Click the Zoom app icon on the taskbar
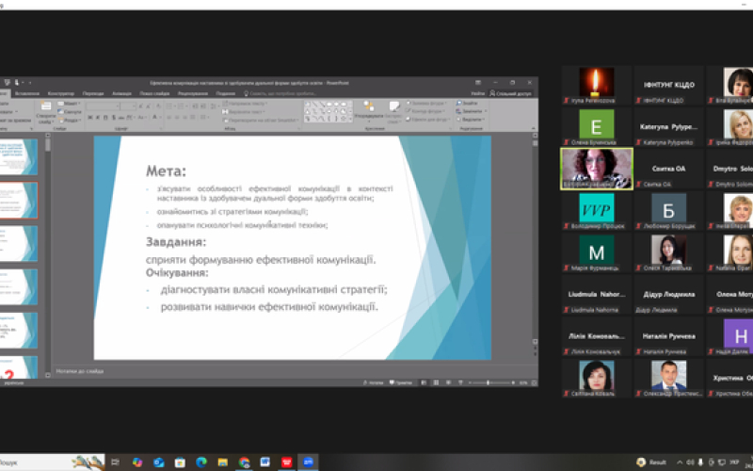The height and width of the screenshot is (471, 753). (x=308, y=463)
